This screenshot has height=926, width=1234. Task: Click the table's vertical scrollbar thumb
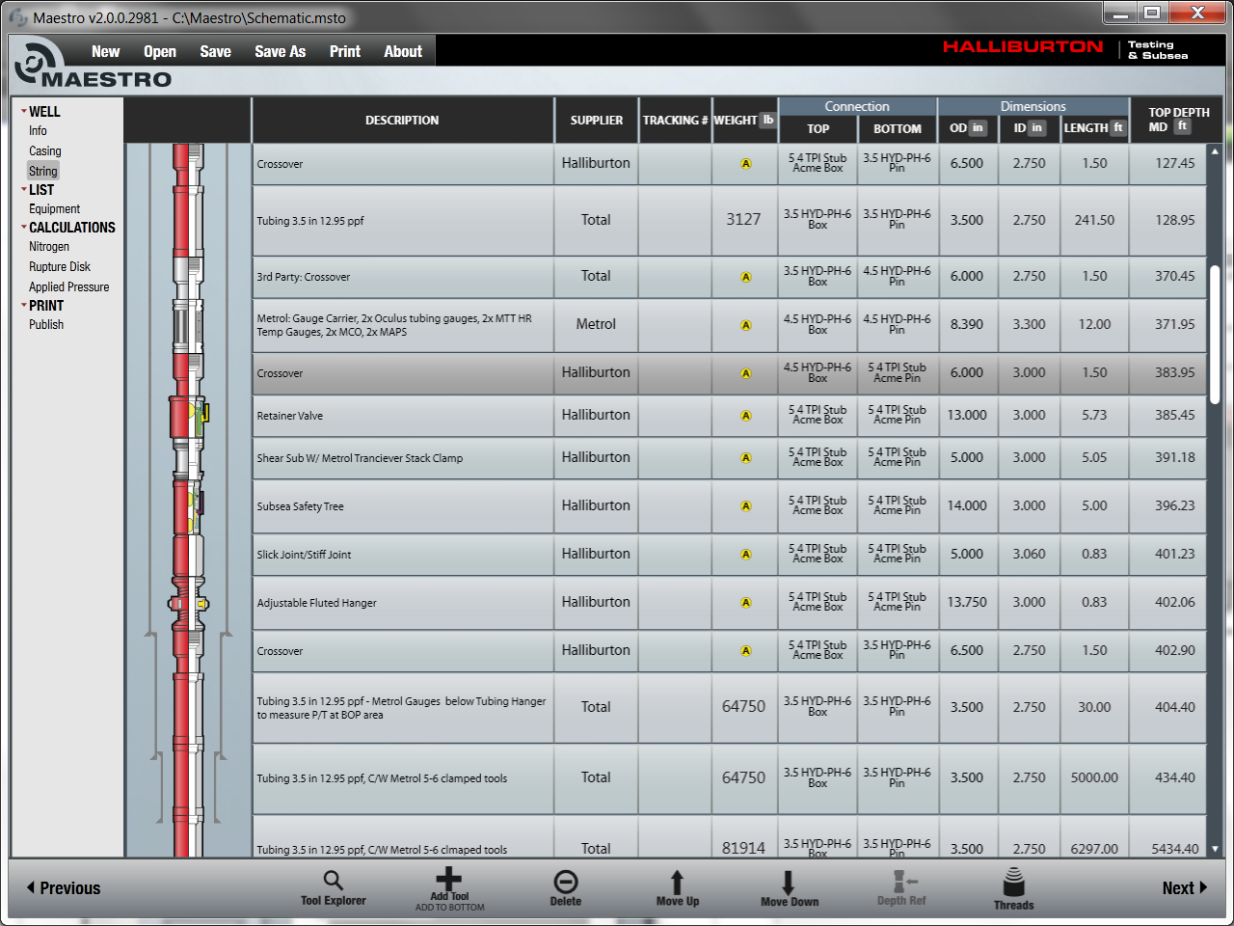[x=1215, y=333]
